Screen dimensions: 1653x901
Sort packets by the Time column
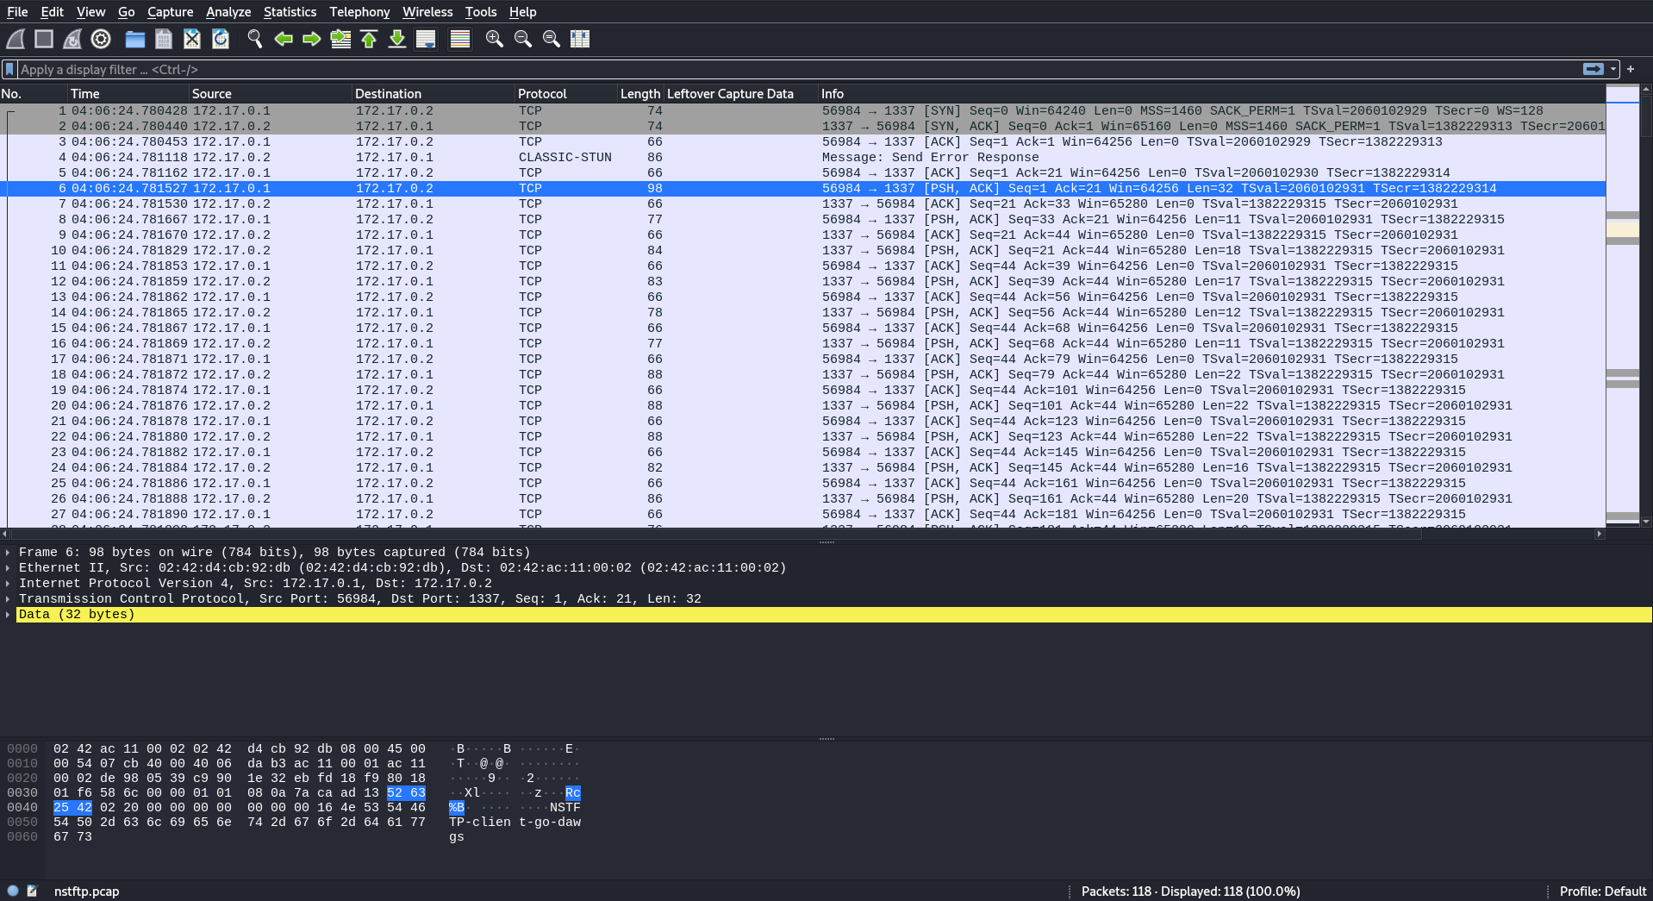[x=128, y=94]
